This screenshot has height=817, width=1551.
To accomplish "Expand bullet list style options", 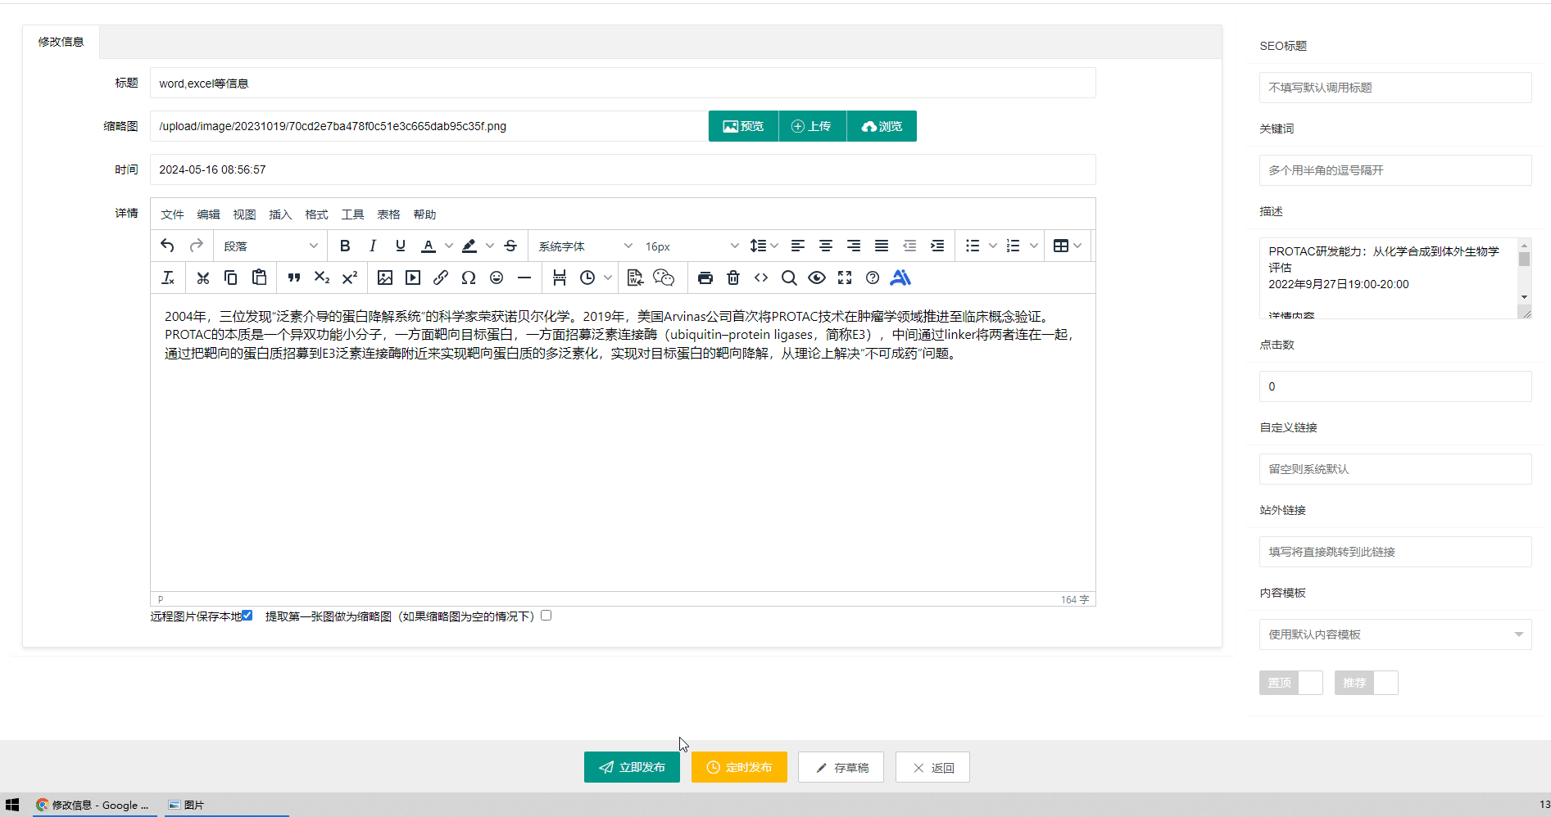I will 993,246.
